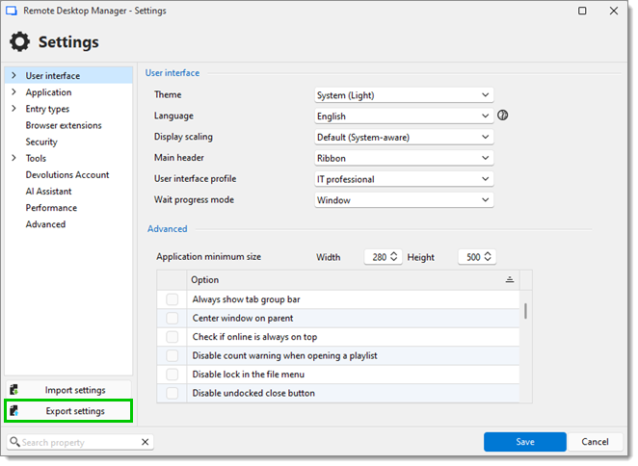
Task: Select Security in the settings tree
Action: point(41,142)
